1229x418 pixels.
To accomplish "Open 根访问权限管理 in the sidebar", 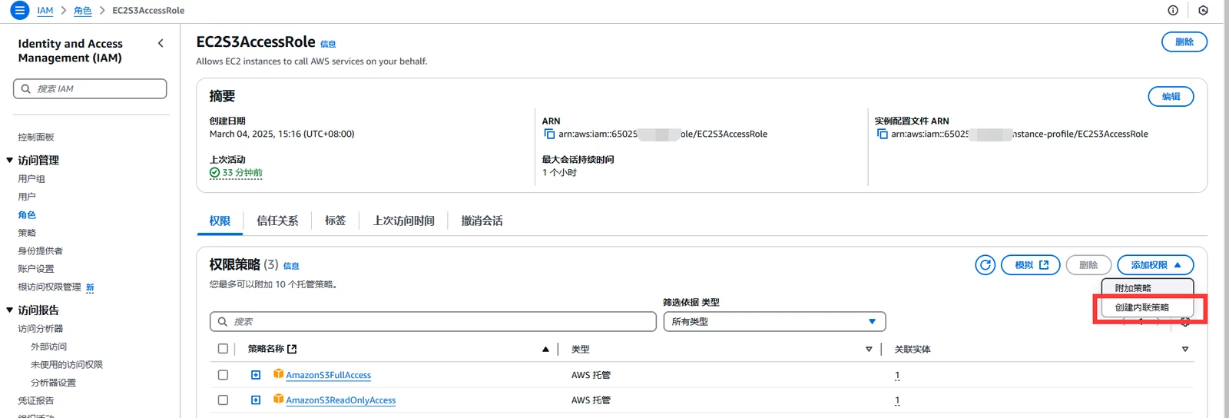I will [49, 287].
